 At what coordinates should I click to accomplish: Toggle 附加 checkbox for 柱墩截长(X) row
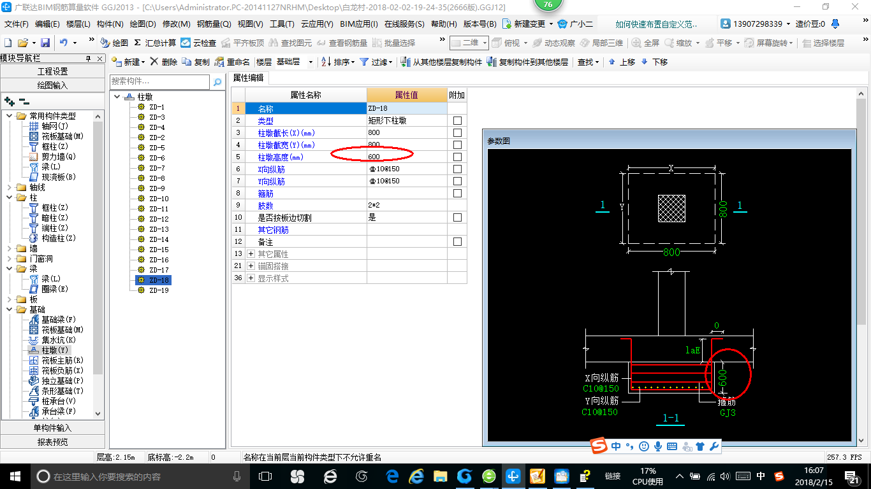(457, 132)
